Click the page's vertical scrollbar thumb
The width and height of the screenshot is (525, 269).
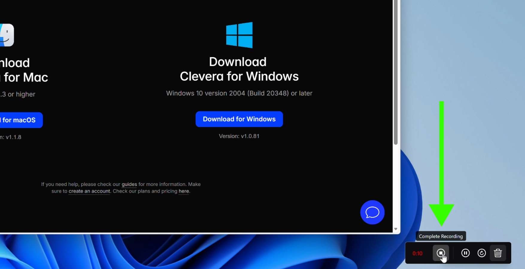coord(396,72)
